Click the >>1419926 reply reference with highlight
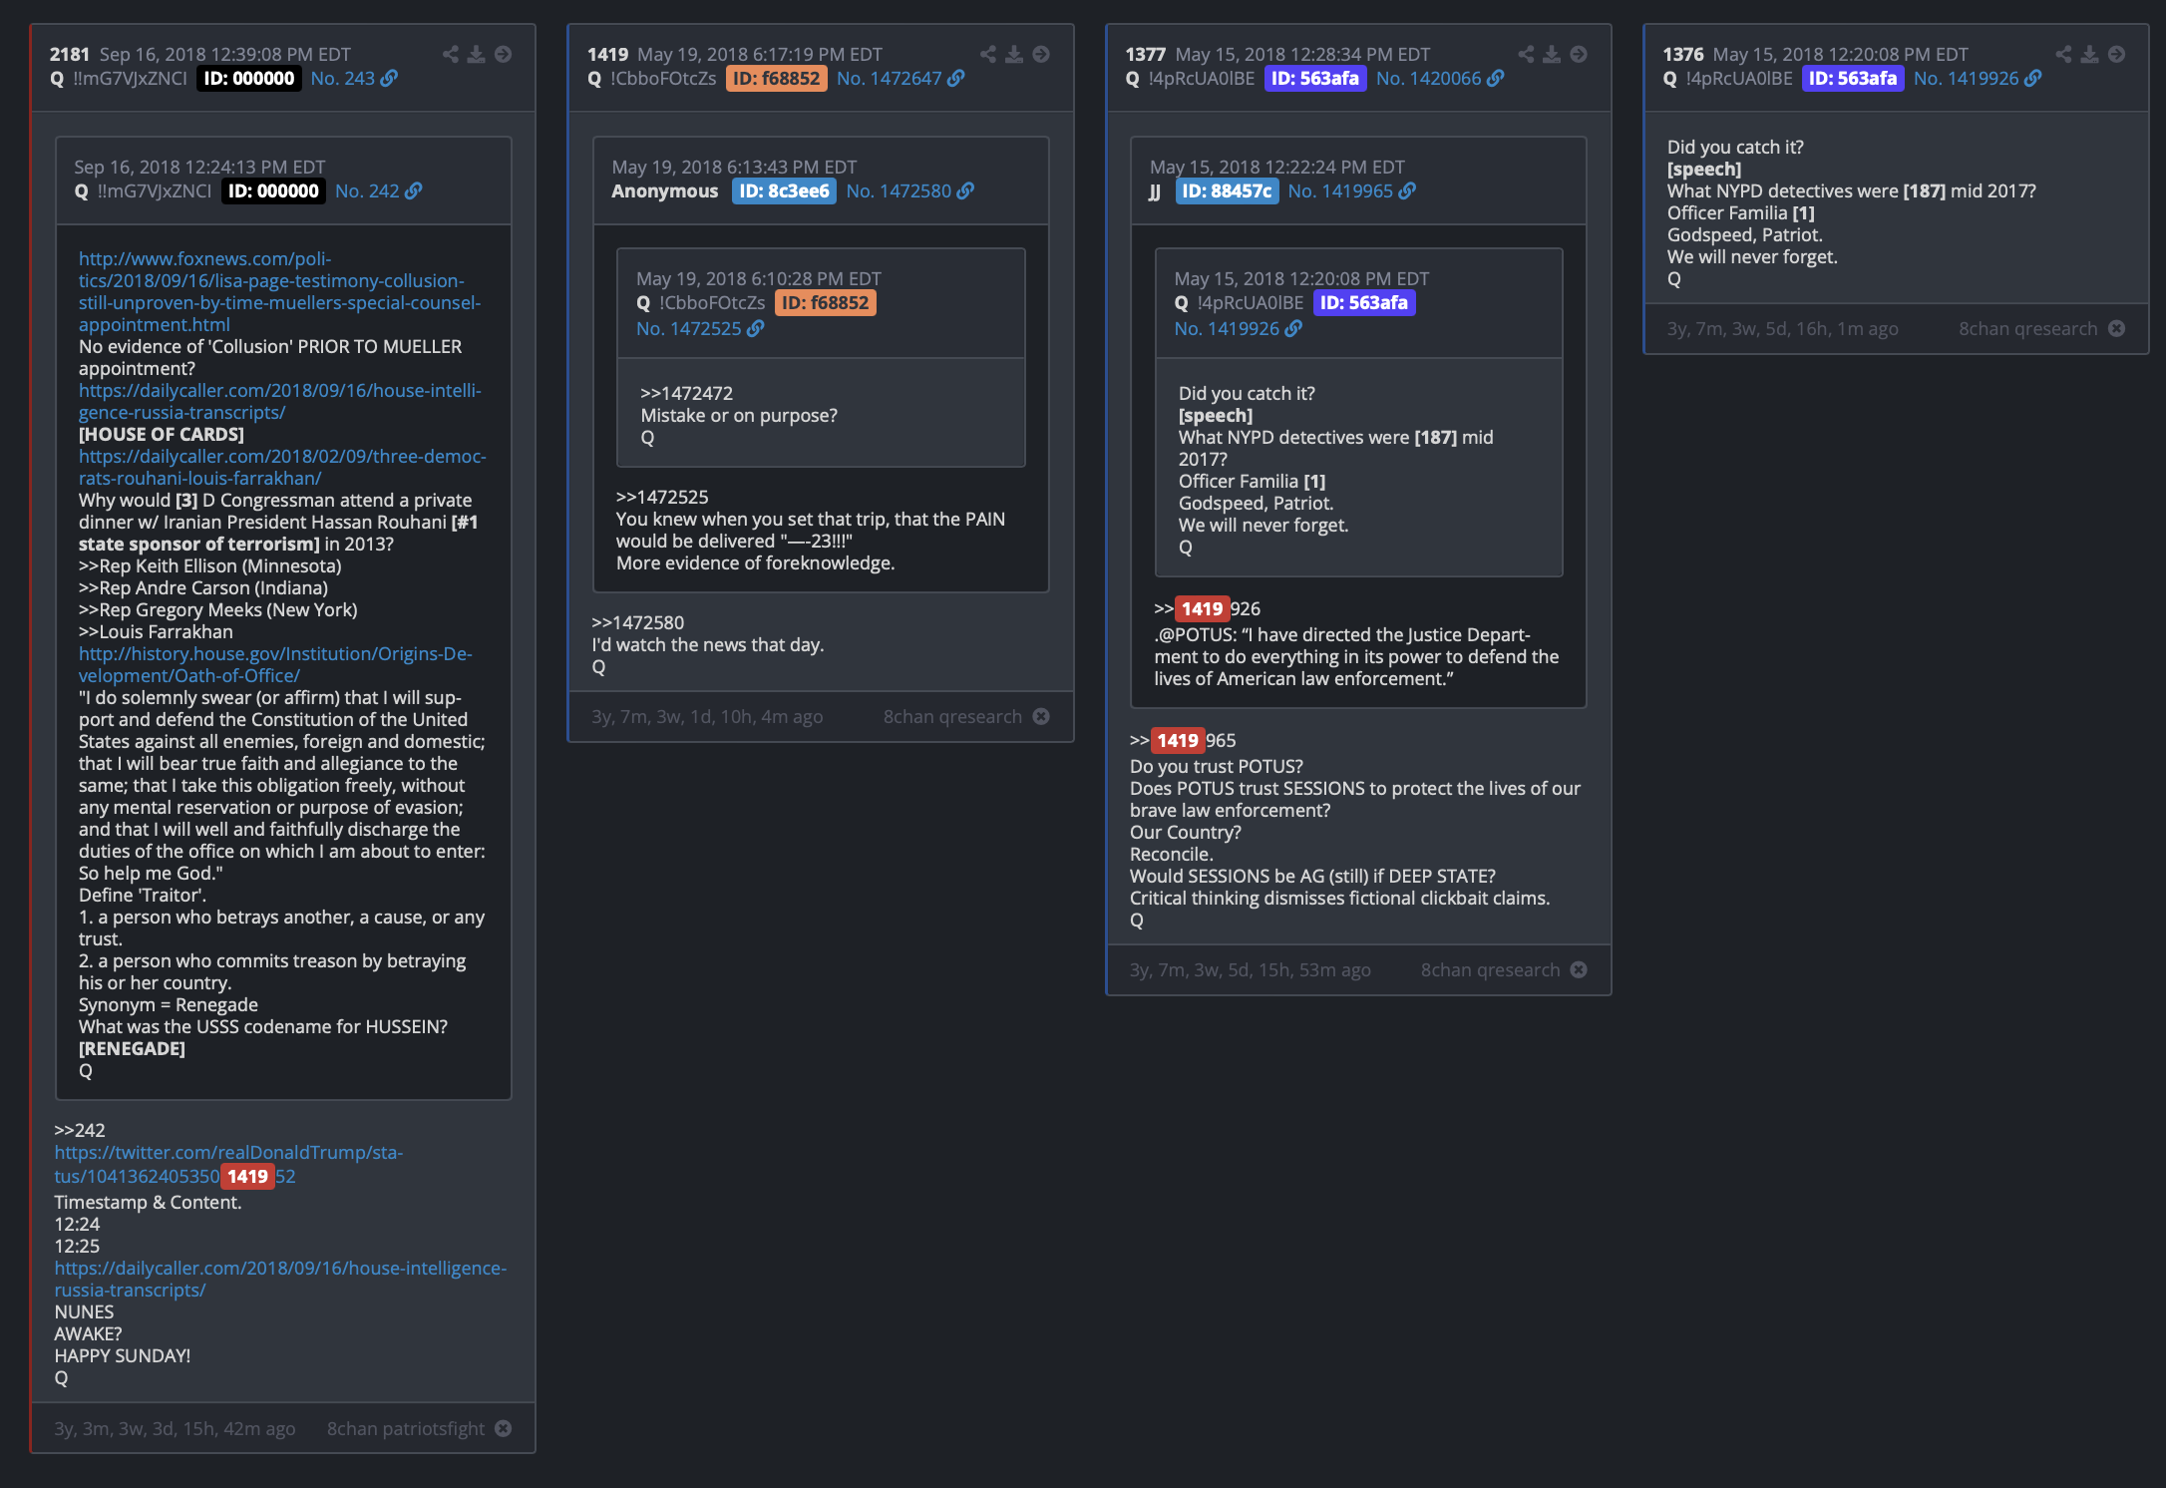 1208,608
